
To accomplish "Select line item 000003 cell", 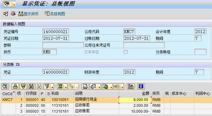I will tap(32, 111).
